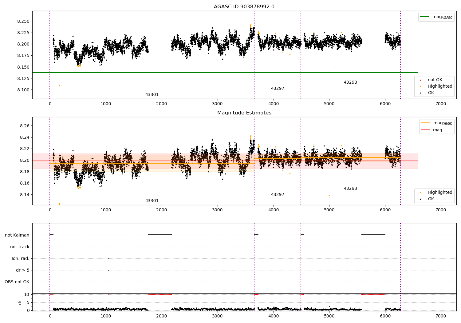Click obsid label 43297 in the top plot

coord(278,89)
